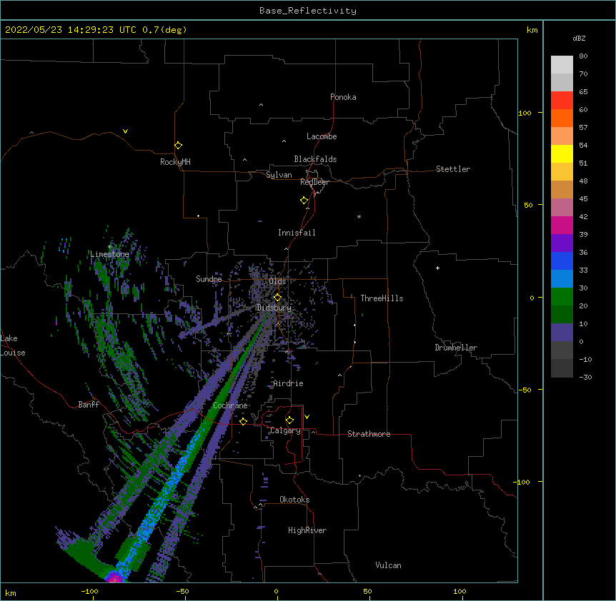Screen dimensions: 616x601
Task: Click the Base_Reflectivity title text
Action: [x=308, y=11]
